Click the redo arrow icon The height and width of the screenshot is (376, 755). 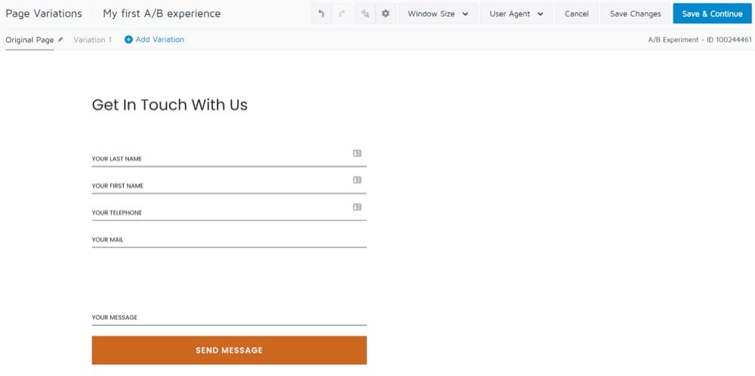coord(342,14)
